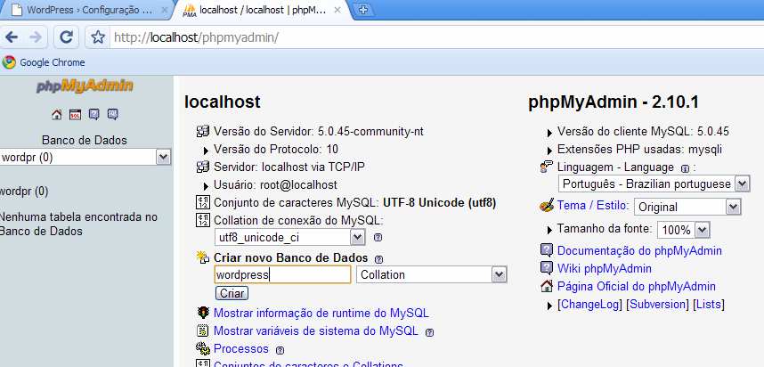Click help icon beside Criar novo Banco de Dados
764x367 pixels.
(379, 259)
